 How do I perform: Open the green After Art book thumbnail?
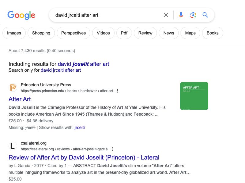pos(194,96)
